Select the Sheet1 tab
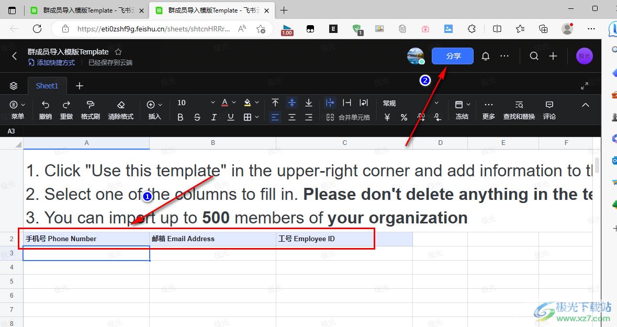This screenshot has height=327, width=617. 47,86
